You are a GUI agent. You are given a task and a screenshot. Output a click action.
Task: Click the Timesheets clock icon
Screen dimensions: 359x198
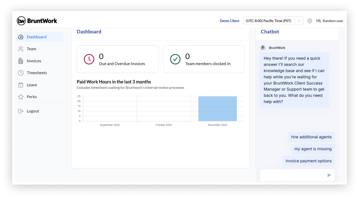point(21,73)
